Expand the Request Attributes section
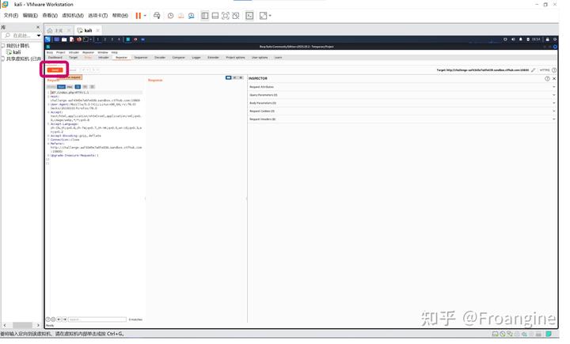 pos(401,87)
